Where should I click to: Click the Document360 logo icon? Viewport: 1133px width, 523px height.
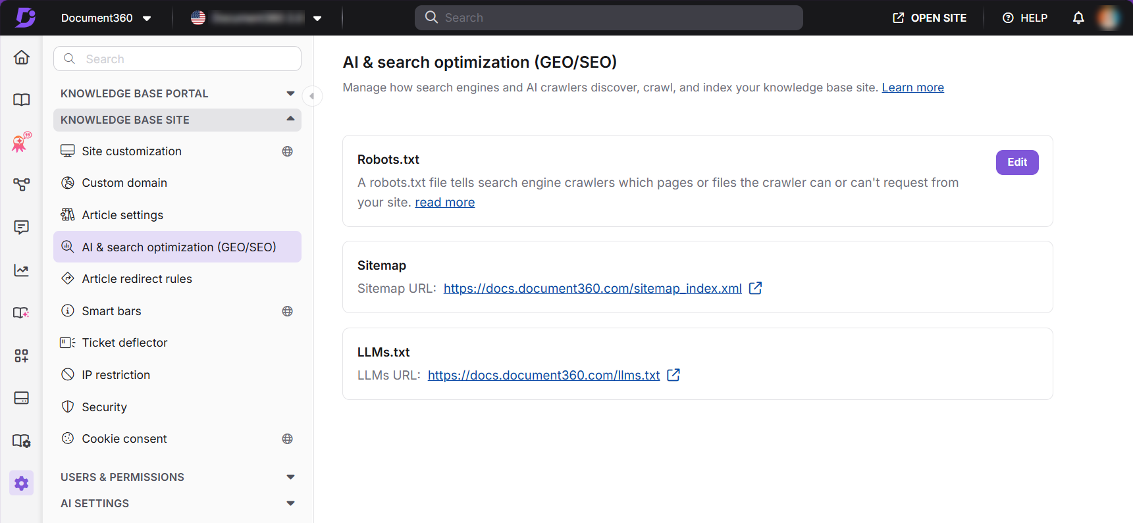click(x=26, y=17)
